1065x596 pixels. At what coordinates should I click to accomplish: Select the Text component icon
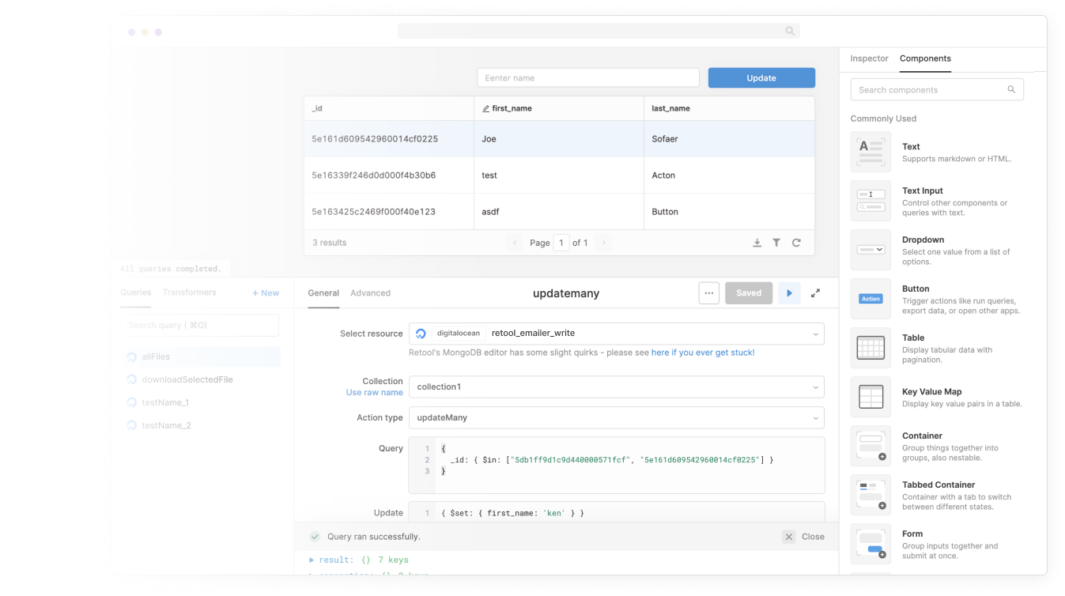[871, 152]
